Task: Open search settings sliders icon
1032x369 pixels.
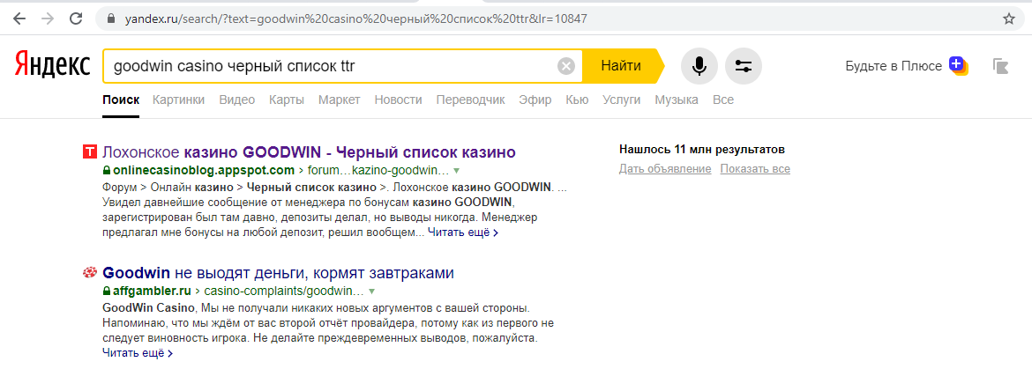Action: point(743,66)
